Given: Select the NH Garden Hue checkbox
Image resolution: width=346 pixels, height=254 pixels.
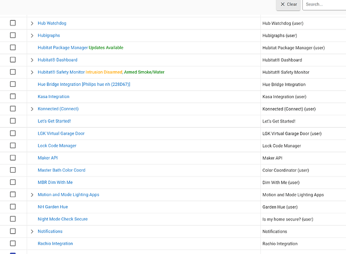Looking at the screenshot, I should pos(13,207).
